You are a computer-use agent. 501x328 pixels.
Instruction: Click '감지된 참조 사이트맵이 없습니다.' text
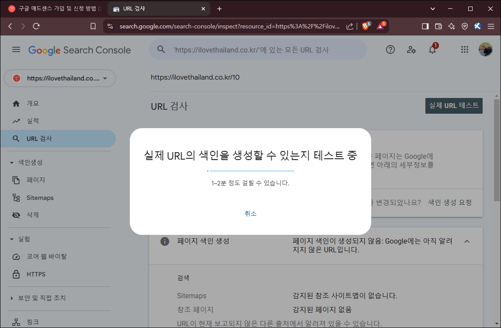click(x=345, y=296)
